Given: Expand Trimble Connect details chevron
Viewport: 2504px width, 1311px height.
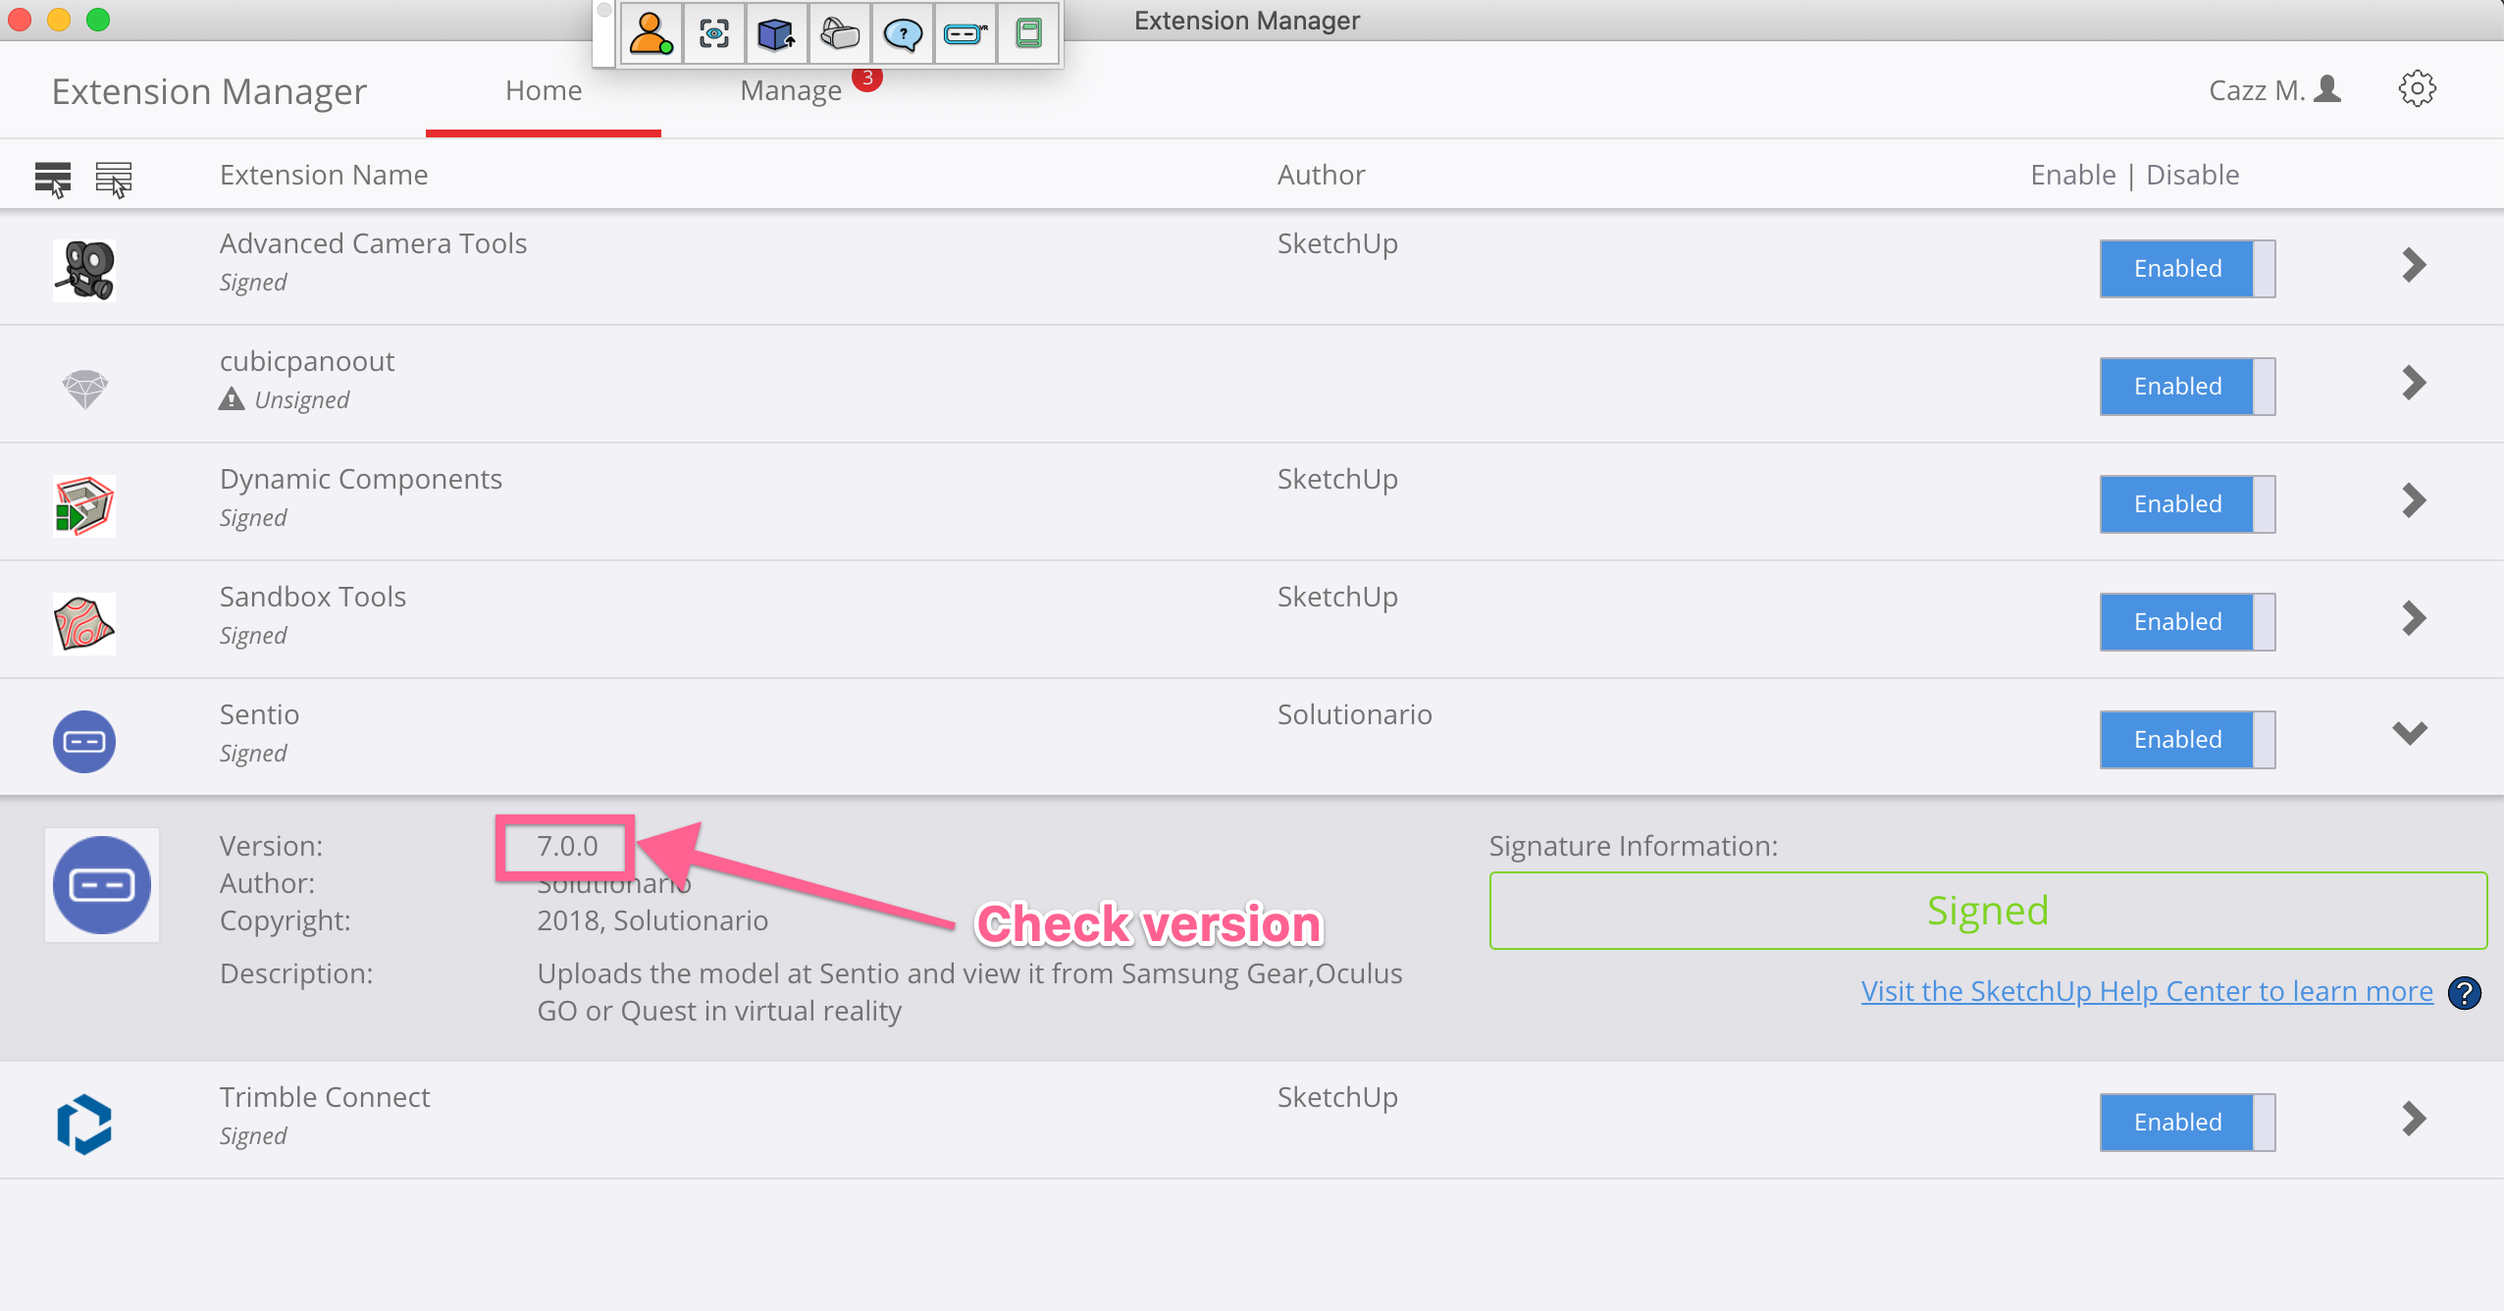Looking at the screenshot, I should (2414, 1119).
